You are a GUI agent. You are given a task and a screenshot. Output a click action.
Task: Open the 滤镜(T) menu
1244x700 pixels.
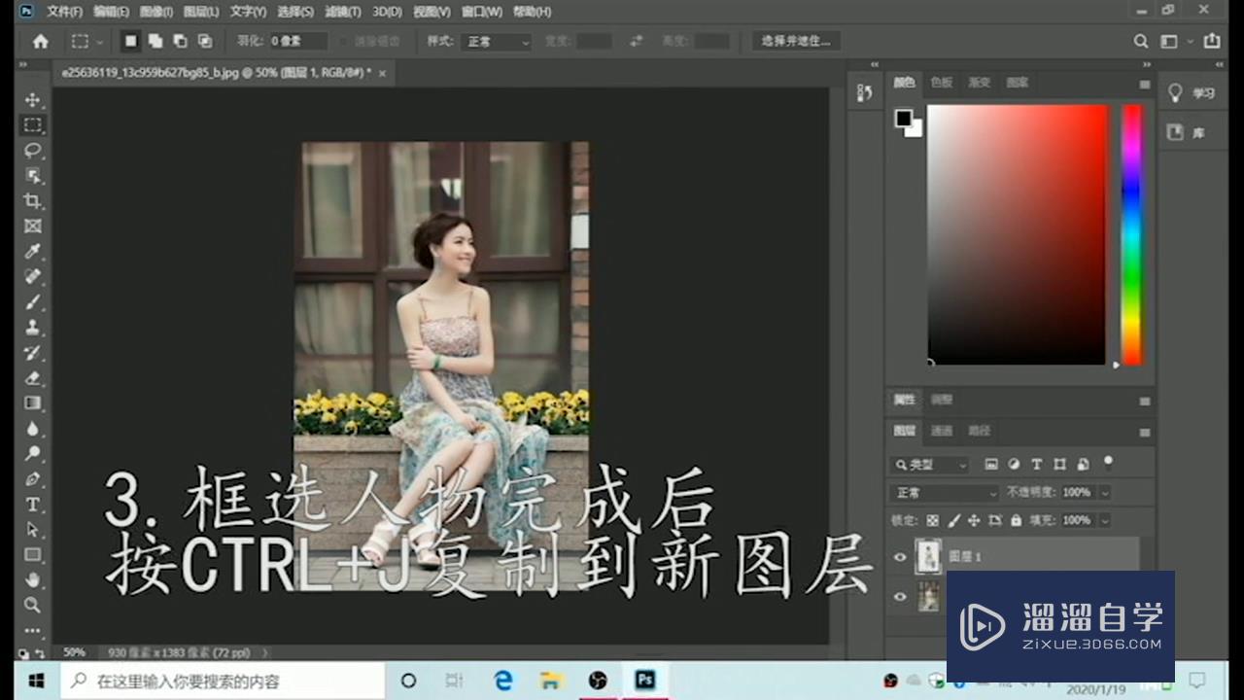[341, 12]
